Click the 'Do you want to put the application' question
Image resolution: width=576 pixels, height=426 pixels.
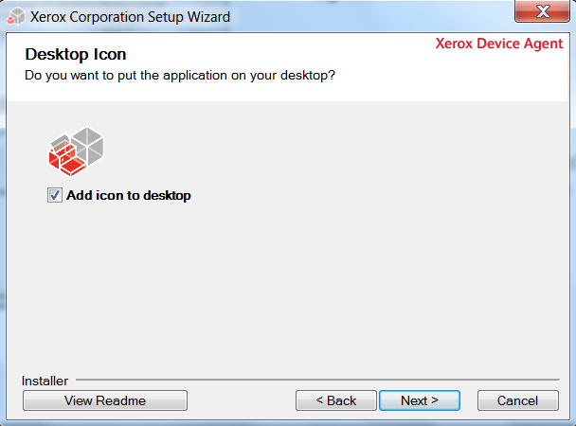click(x=180, y=75)
